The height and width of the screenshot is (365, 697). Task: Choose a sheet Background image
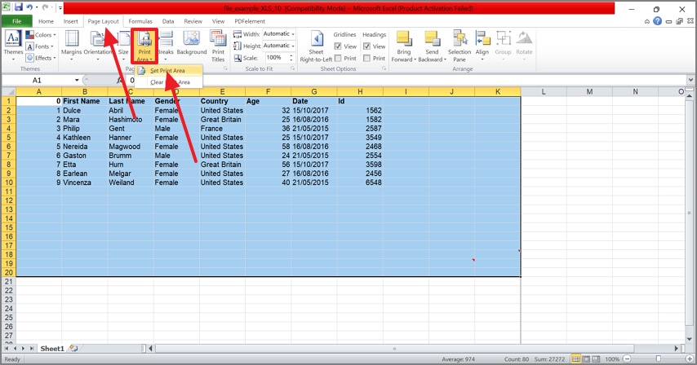(x=192, y=43)
